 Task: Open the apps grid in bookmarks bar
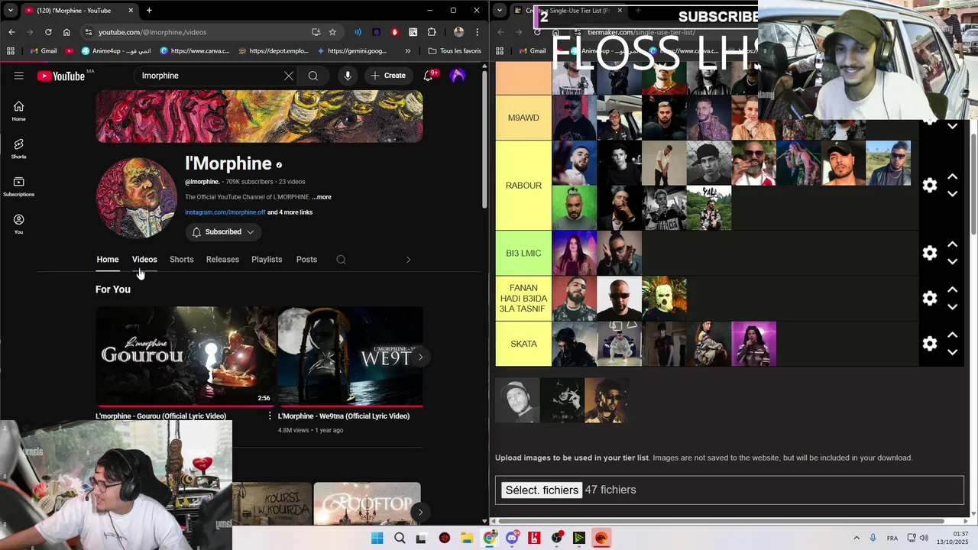11,51
